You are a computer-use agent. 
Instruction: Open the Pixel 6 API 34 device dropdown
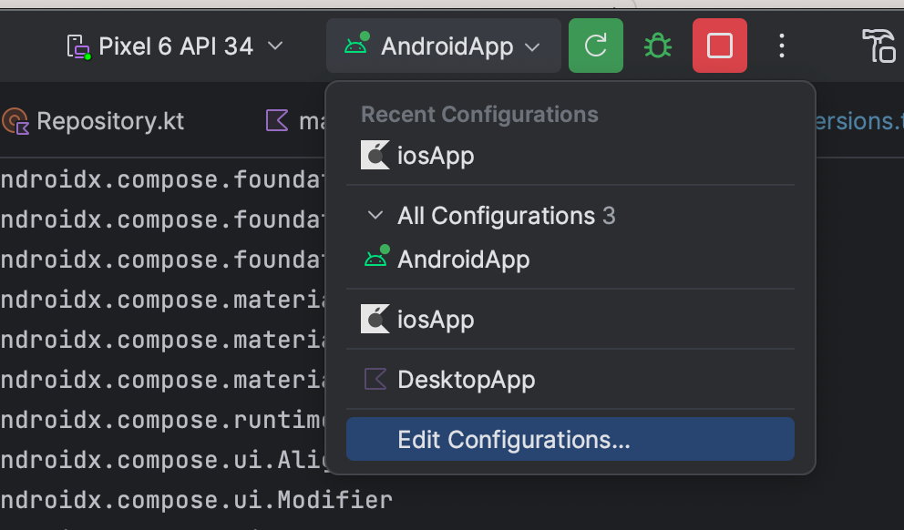tap(176, 46)
